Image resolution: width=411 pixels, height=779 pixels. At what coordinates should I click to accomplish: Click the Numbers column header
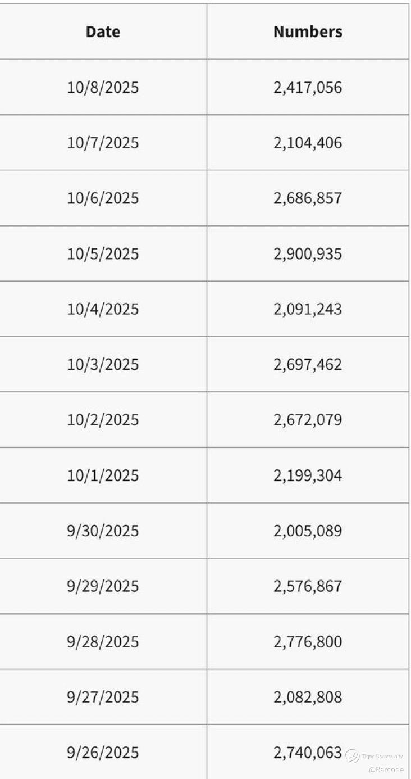coord(308,32)
